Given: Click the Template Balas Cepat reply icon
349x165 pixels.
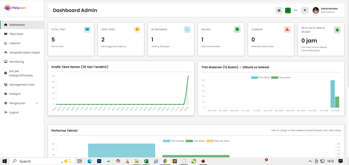Looking at the screenshot, I should click(6, 52).
